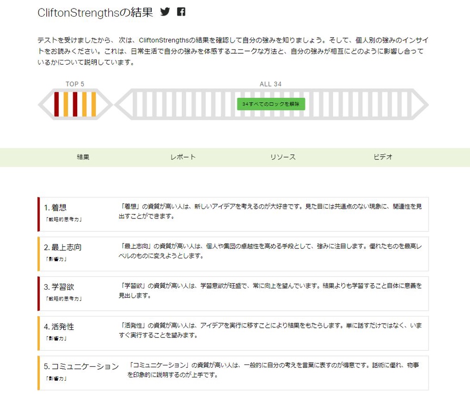Viewport: 470px width, 394px height.
Task: Click the 着想 description about 新しいアイデア
Action: (270, 211)
